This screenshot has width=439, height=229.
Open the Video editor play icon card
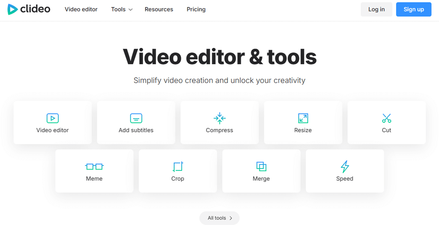click(x=53, y=118)
